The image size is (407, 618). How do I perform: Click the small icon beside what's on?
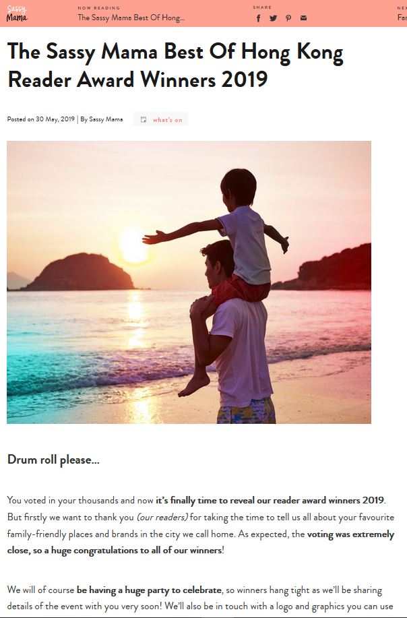tap(144, 119)
